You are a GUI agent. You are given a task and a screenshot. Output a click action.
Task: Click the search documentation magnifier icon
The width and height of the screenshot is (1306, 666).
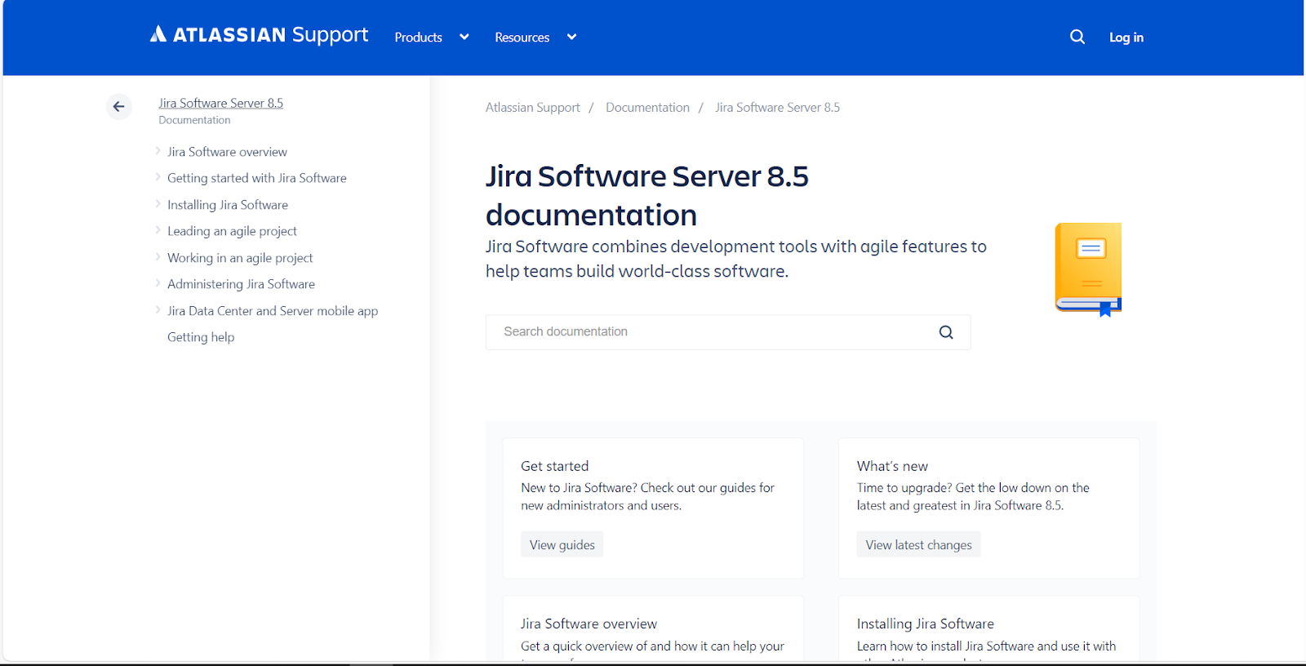coord(946,332)
